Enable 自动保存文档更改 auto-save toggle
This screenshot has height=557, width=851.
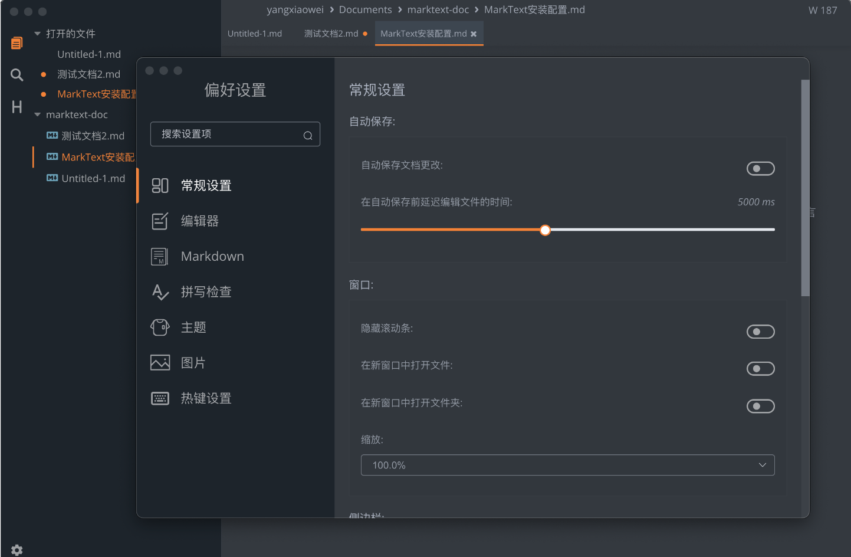click(760, 168)
